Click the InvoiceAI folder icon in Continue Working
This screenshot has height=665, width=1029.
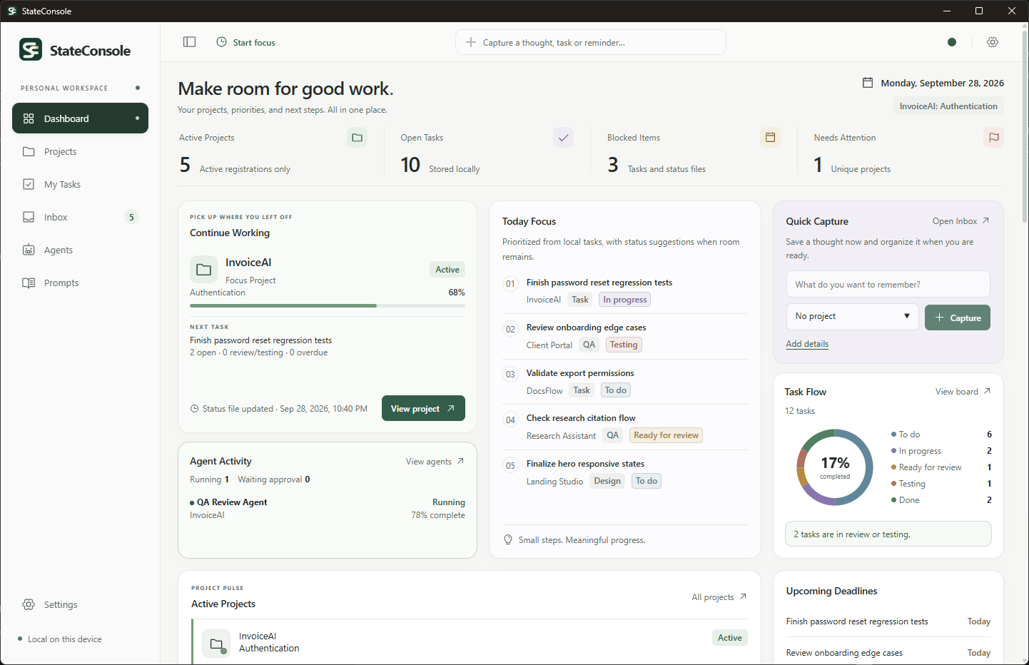click(x=203, y=270)
